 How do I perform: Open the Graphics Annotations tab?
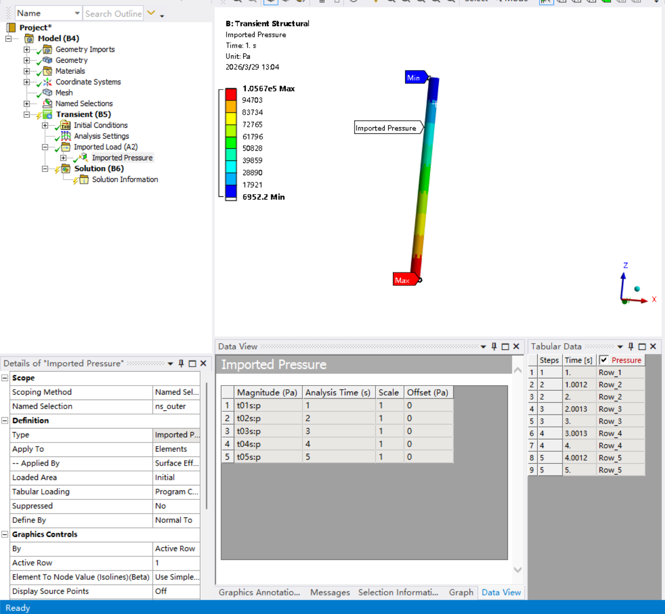260,592
